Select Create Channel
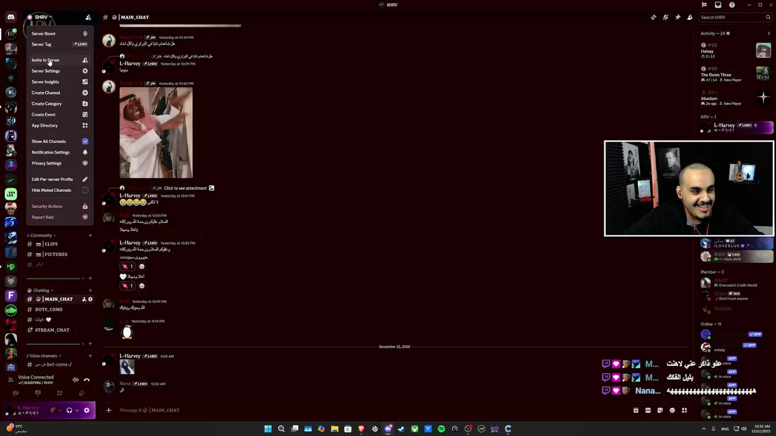This screenshot has width=776, height=436. pyautogui.click(x=59, y=93)
